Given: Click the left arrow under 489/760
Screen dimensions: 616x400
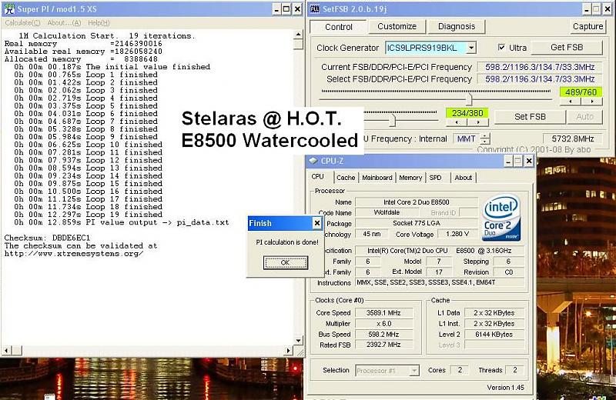Looking at the screenshot, I should [x=571, y=102].
